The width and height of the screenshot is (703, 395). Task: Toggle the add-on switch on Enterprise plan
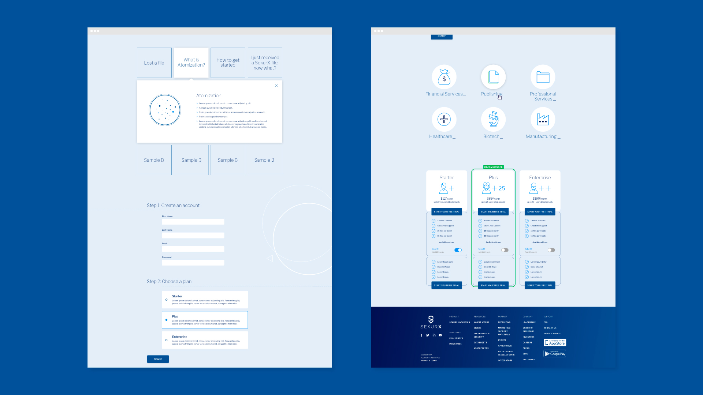click(x=551, y=250)
